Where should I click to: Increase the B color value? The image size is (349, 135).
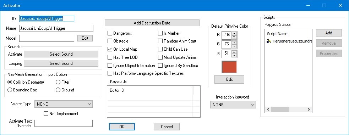coord(234,52)
